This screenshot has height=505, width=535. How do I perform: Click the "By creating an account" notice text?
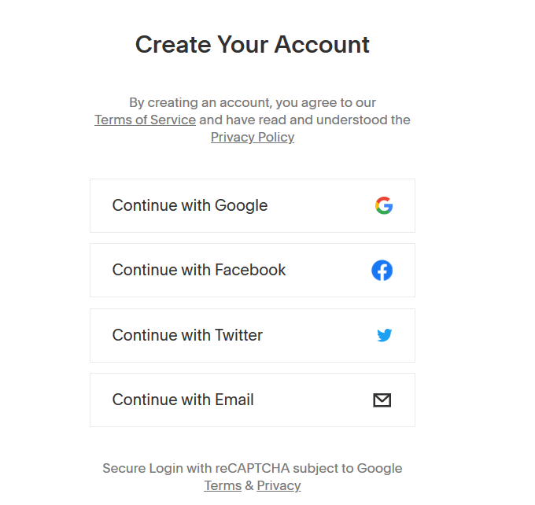coord(253,102)
